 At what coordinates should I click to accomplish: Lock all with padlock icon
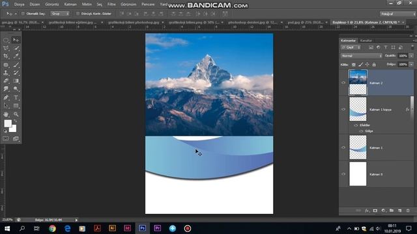point(374,64)
